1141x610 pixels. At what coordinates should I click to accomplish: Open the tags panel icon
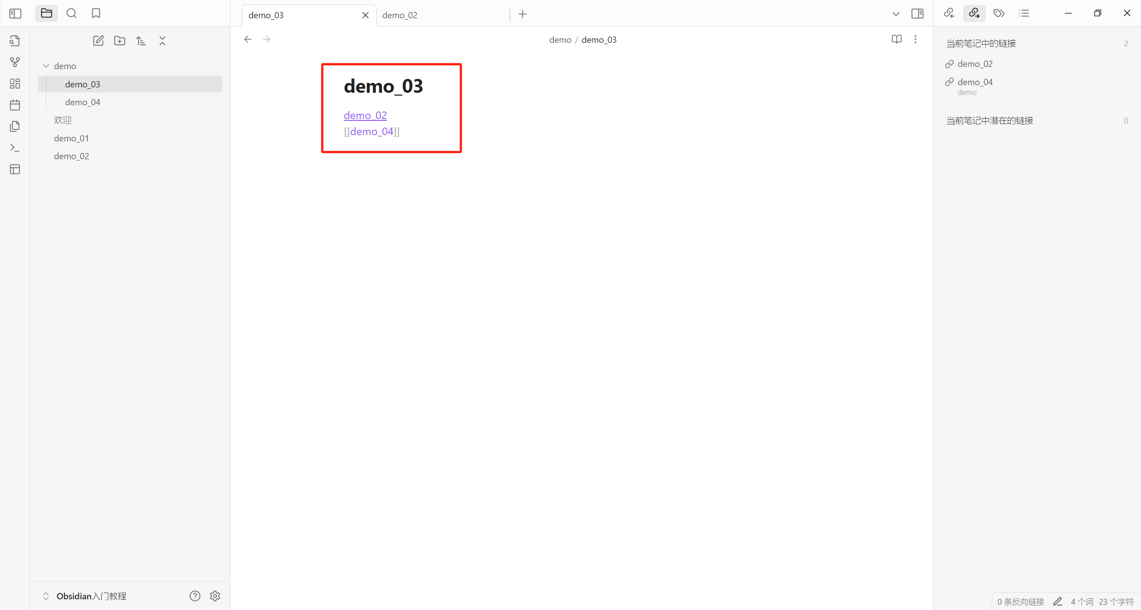[999, 13]
